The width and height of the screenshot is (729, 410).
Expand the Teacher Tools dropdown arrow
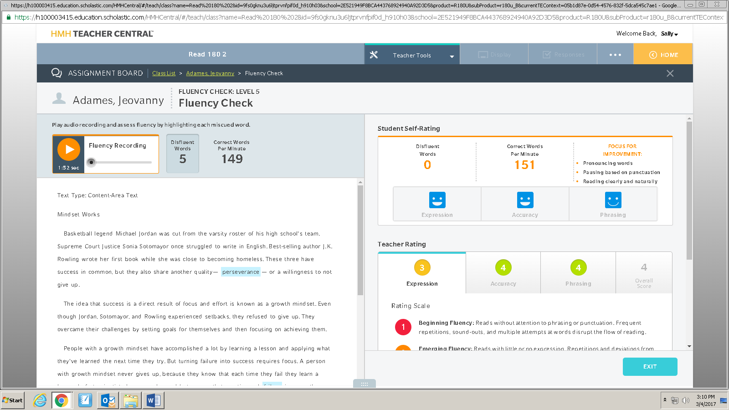coord(452,56)
